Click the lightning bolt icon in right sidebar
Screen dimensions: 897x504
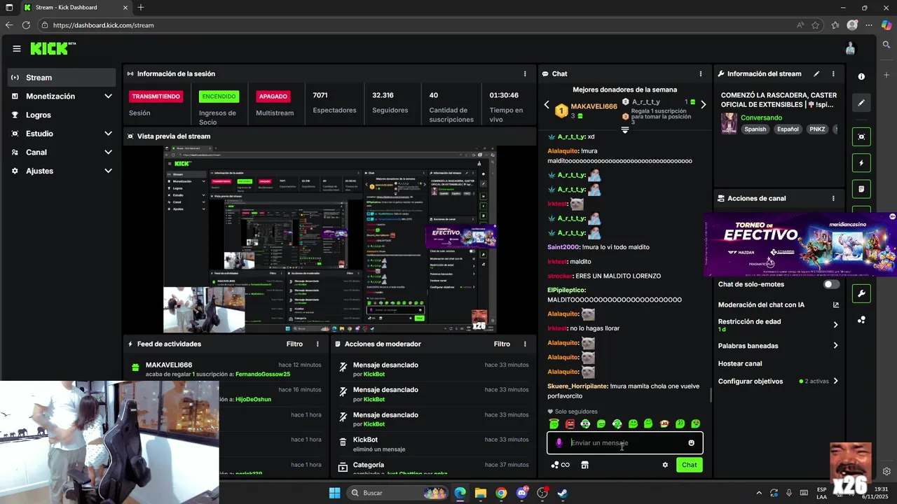[x=861, y=163]
